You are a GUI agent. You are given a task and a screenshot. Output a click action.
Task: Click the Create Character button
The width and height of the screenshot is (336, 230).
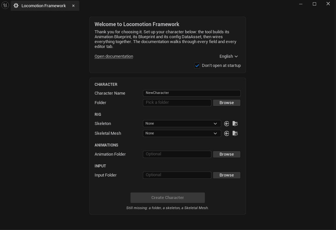pos(168,198)
